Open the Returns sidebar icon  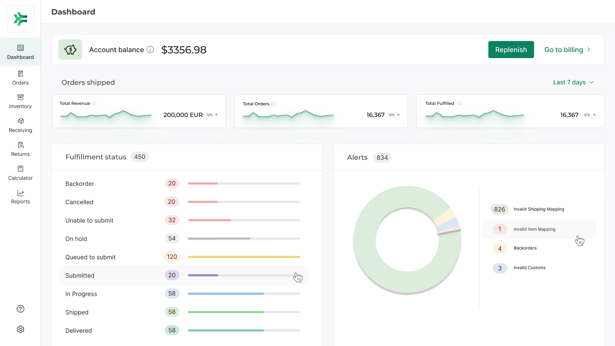tap(20, 145)
